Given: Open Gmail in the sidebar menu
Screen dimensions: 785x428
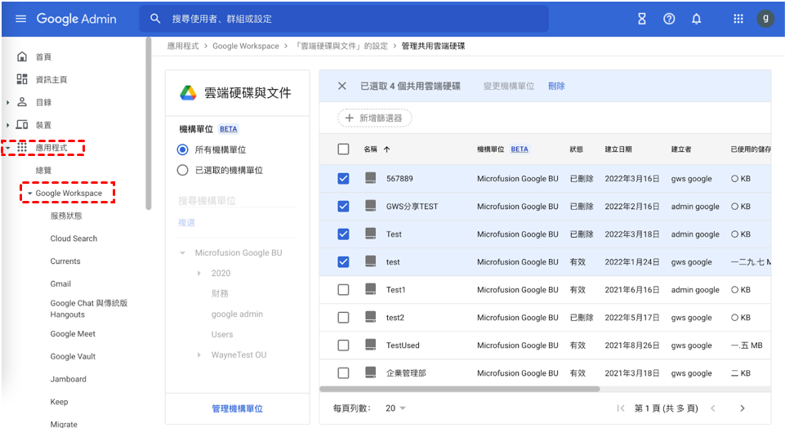Looking at the screenshot, I should coord(60,284).
